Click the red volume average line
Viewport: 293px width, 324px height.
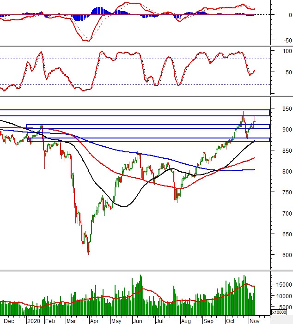[148, 289]
